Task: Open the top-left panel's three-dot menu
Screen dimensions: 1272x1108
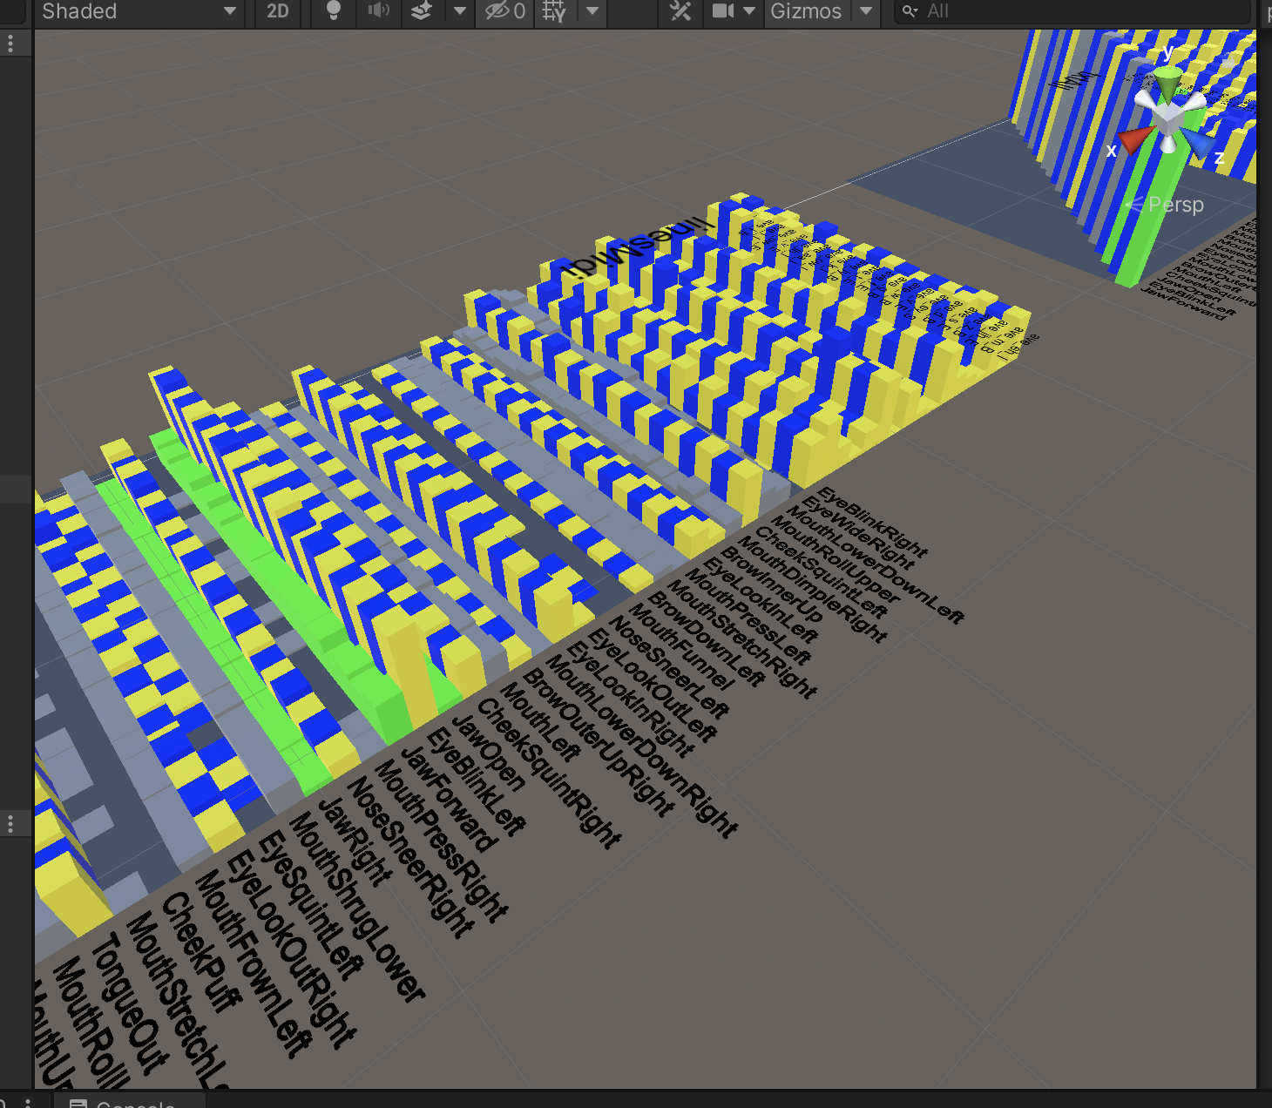Action: [x=10, y=44]
